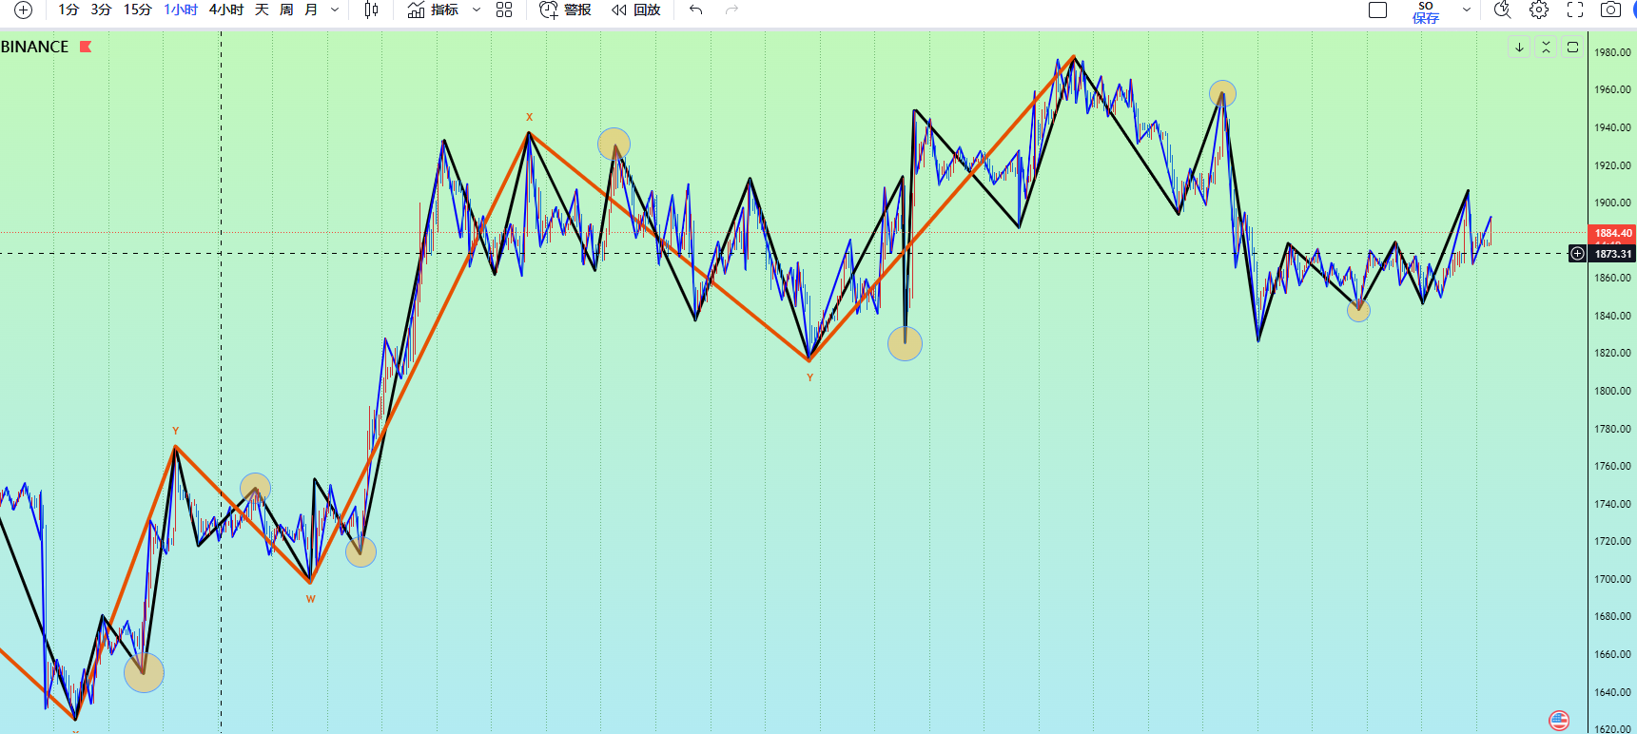Click the 警报 alert button

click(566, 10)
